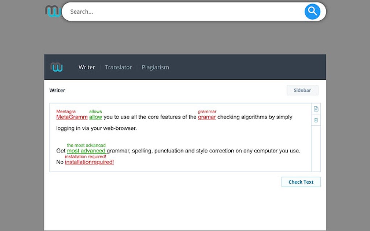370x231 pixels.
Task: Accept the green "allows" suggestion
Action: point(95,111)
